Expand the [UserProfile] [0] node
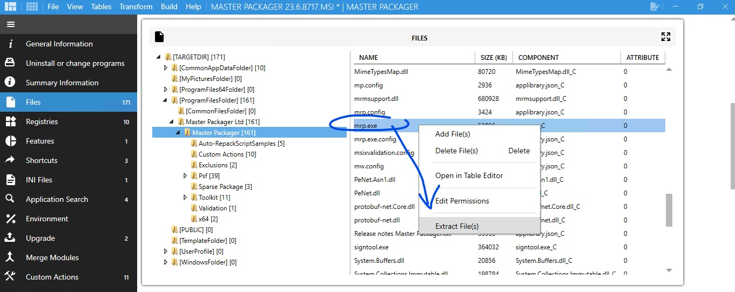This screenshot has width=735, height=292. (166, 251)
